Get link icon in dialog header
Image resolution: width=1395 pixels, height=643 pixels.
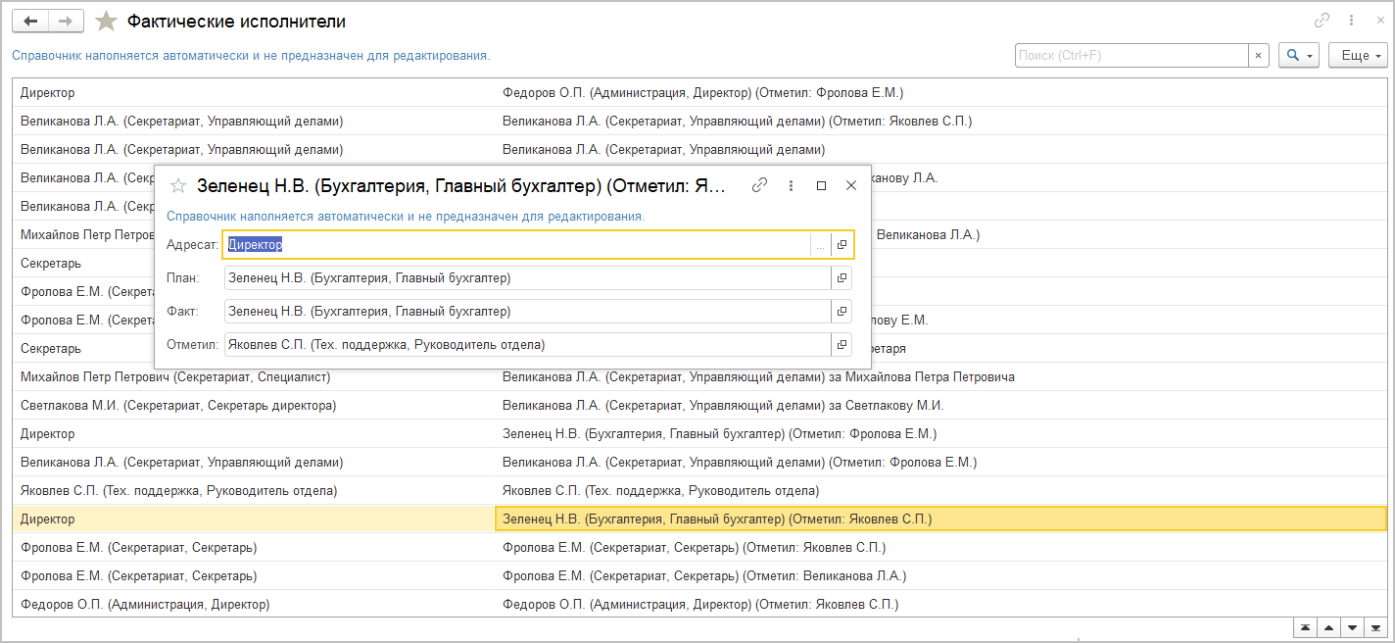click(759, 185)
